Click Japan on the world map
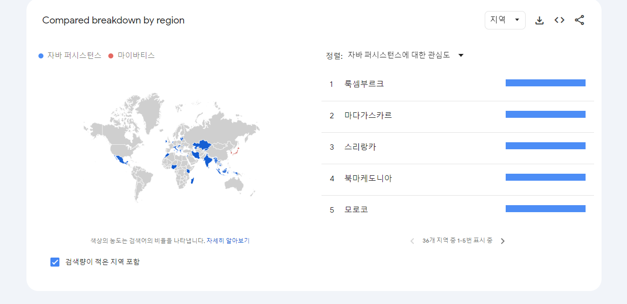 pos(237,149)
